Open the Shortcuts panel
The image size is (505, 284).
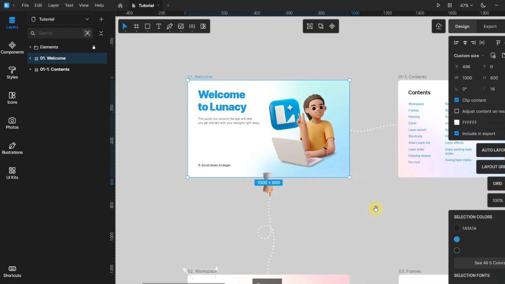[12, 271]
